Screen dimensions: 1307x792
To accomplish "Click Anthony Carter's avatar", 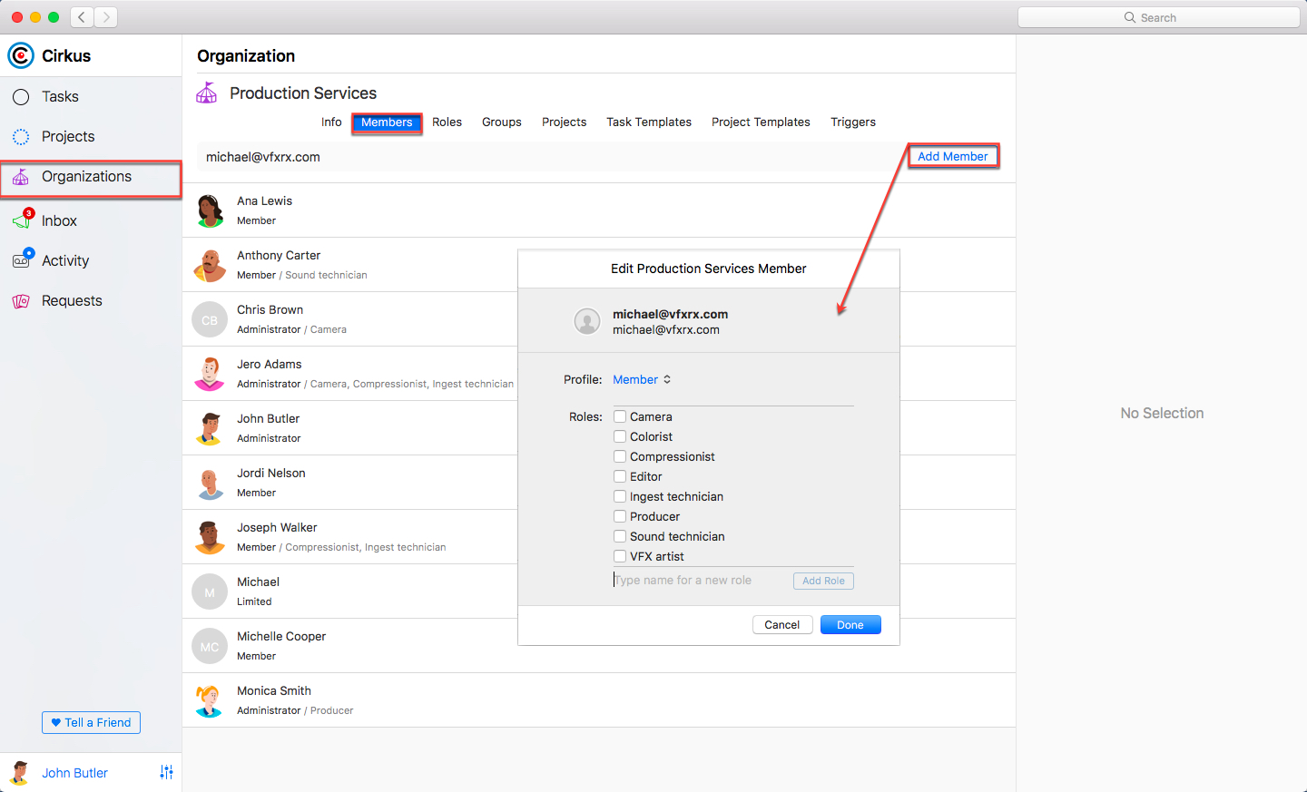I will [210, 265].
